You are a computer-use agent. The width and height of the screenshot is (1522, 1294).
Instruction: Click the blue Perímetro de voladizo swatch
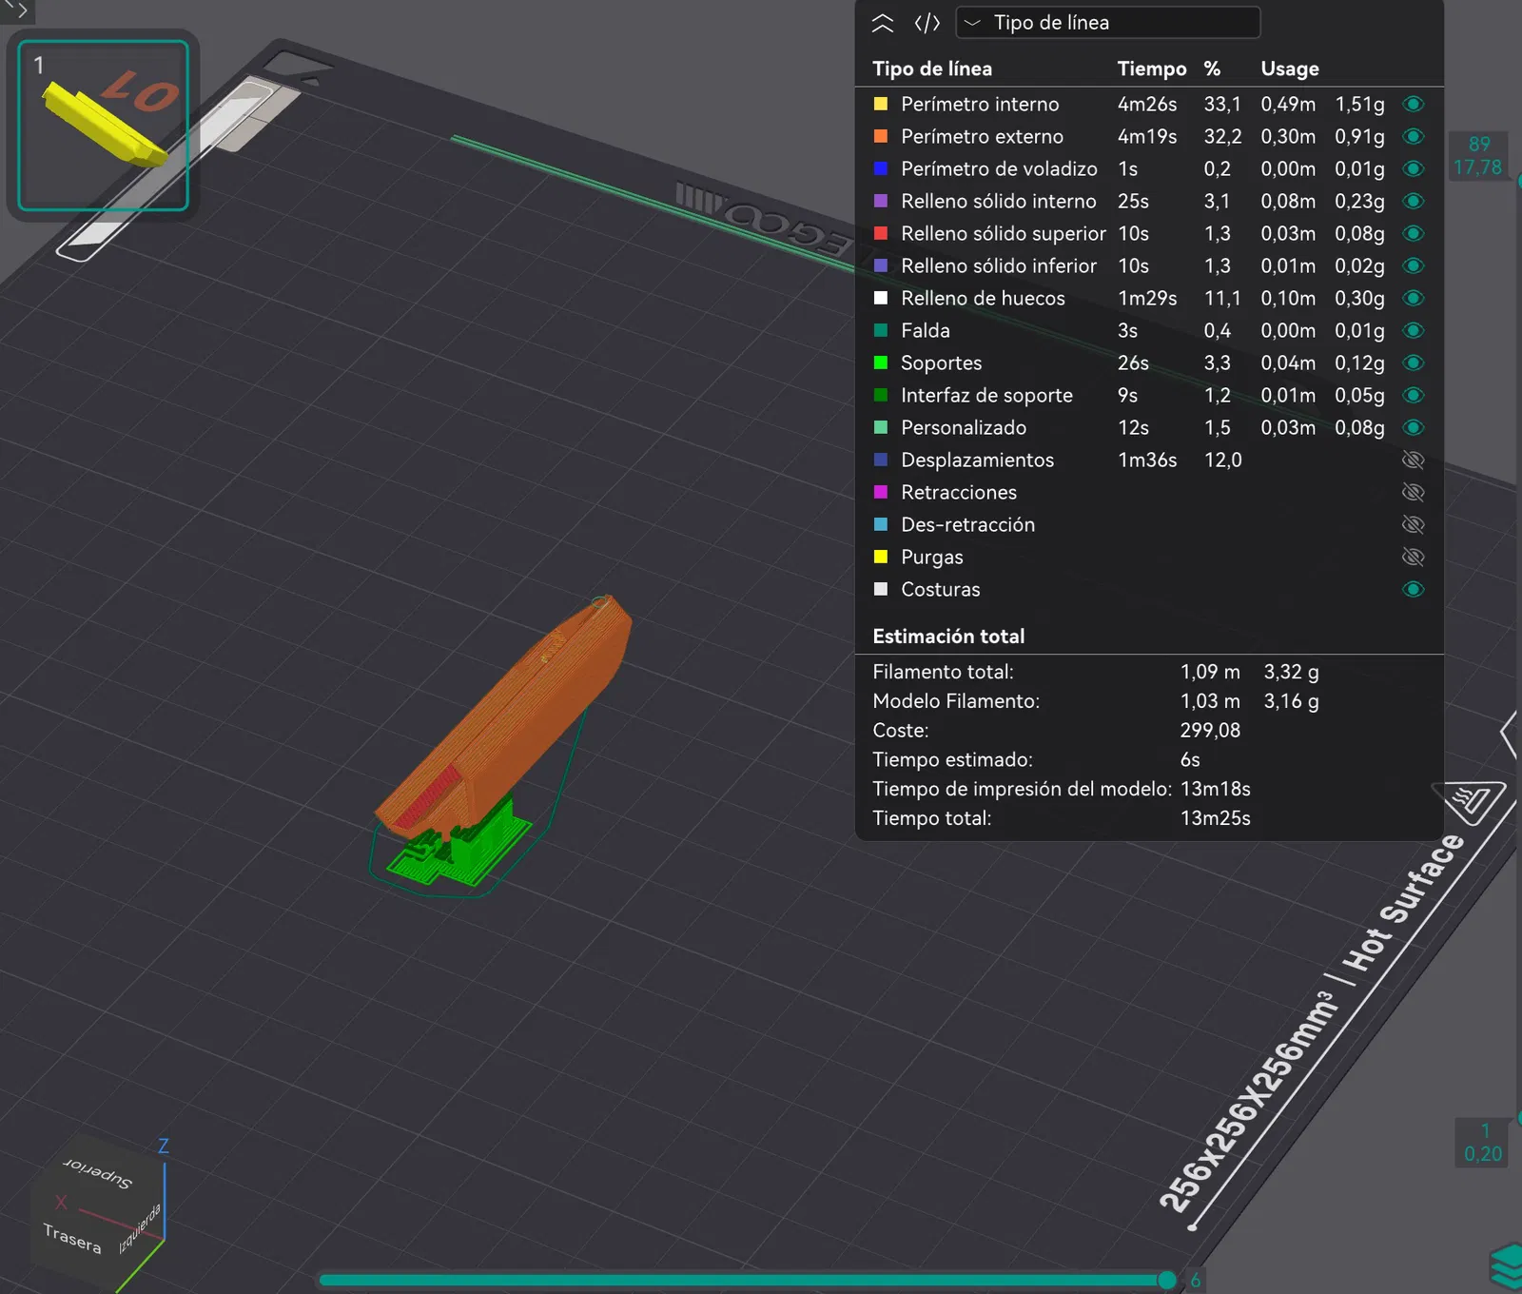881,168
